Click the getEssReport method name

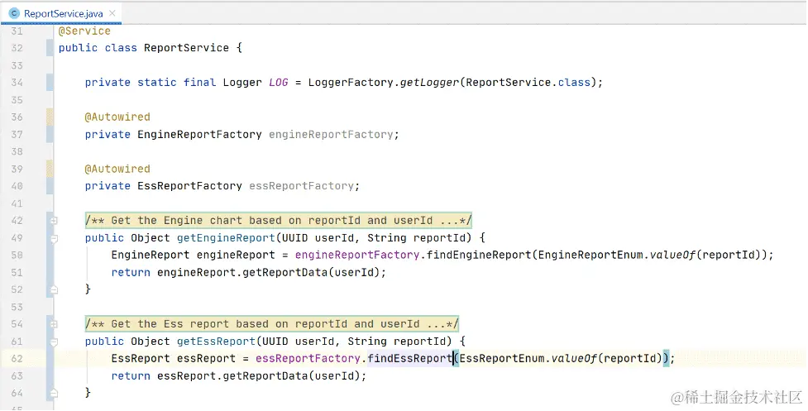click(216, 342)
